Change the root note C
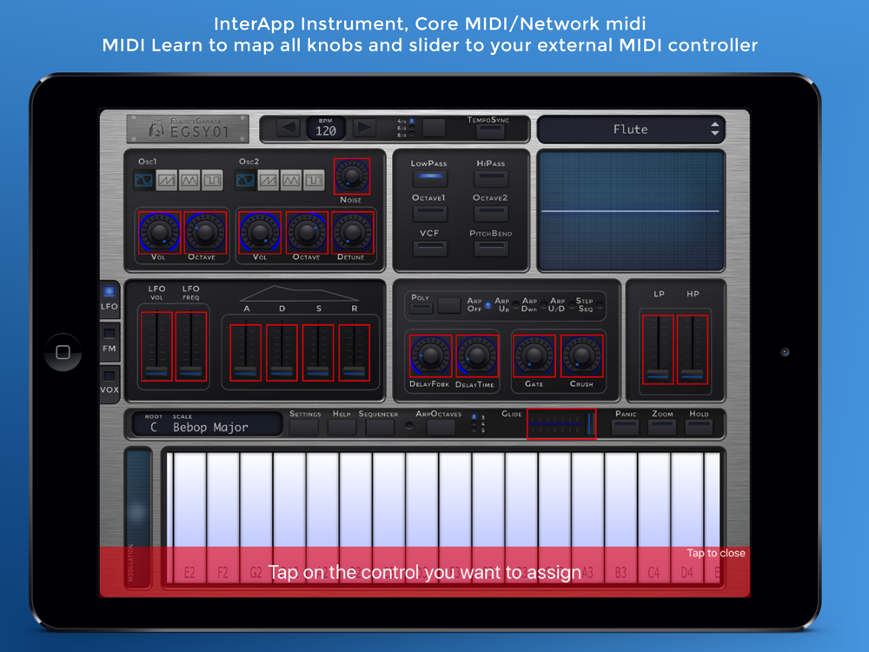 tap(154, 428)
